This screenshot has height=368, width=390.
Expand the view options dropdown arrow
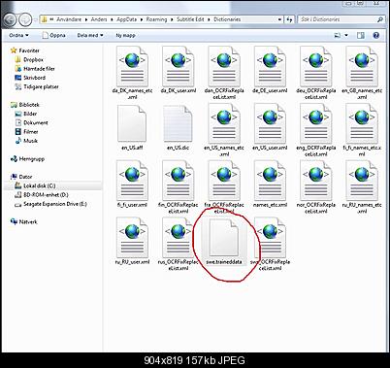point(346,35)
